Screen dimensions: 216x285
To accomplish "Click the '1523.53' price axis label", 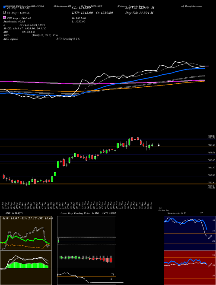I will (x=212, y=145).
